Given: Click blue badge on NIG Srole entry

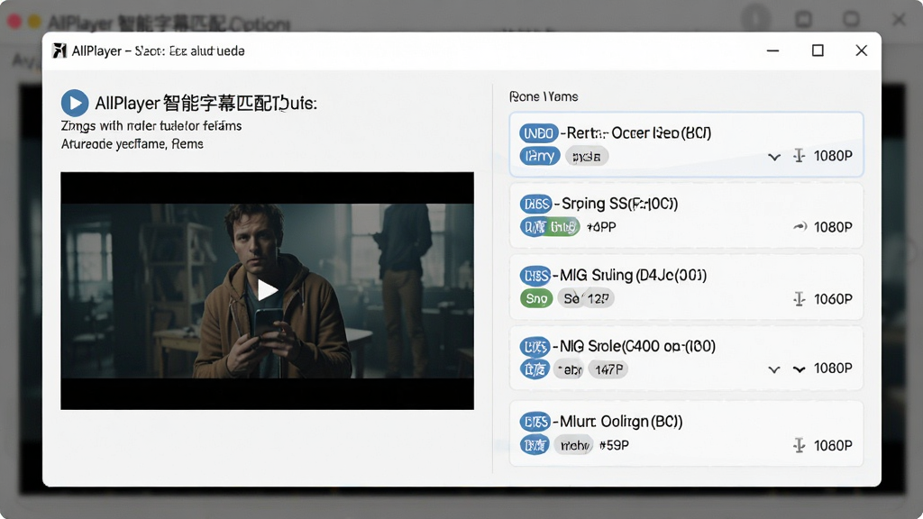Looking at the screenshot, I should click(535, 347).
